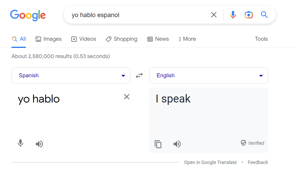Click inside the search query field
Image resolution: width=297 pixels, height=180 pixels.
coord(131,15)
